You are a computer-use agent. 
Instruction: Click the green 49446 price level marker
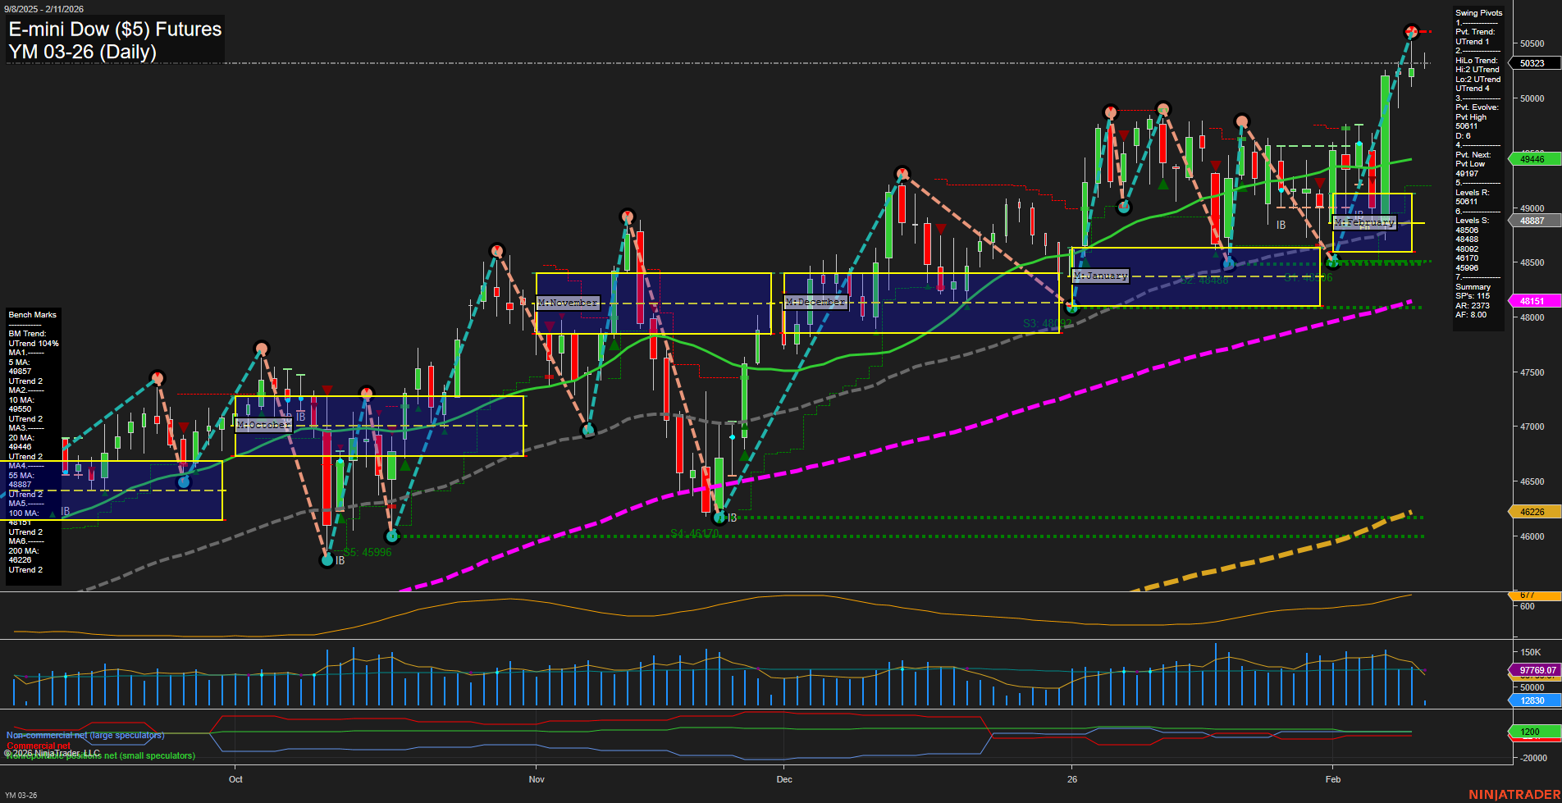(1533, 157)
